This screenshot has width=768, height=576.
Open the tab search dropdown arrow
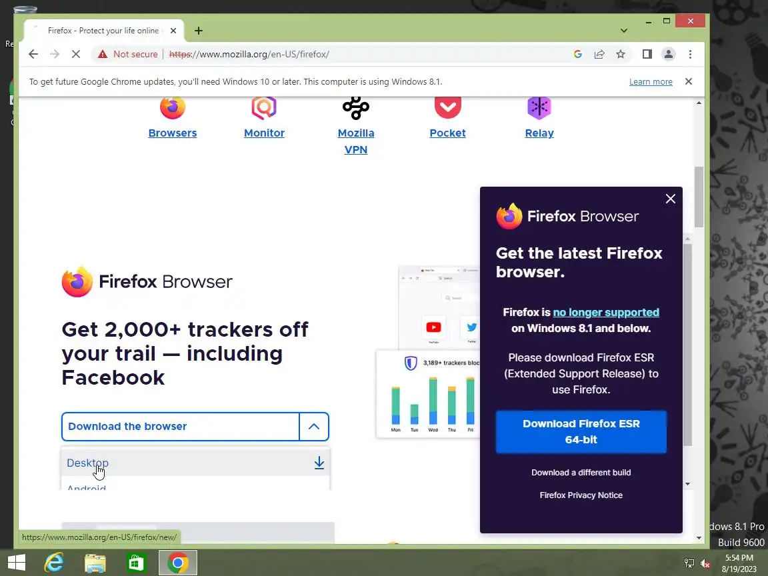coord(624,31)
